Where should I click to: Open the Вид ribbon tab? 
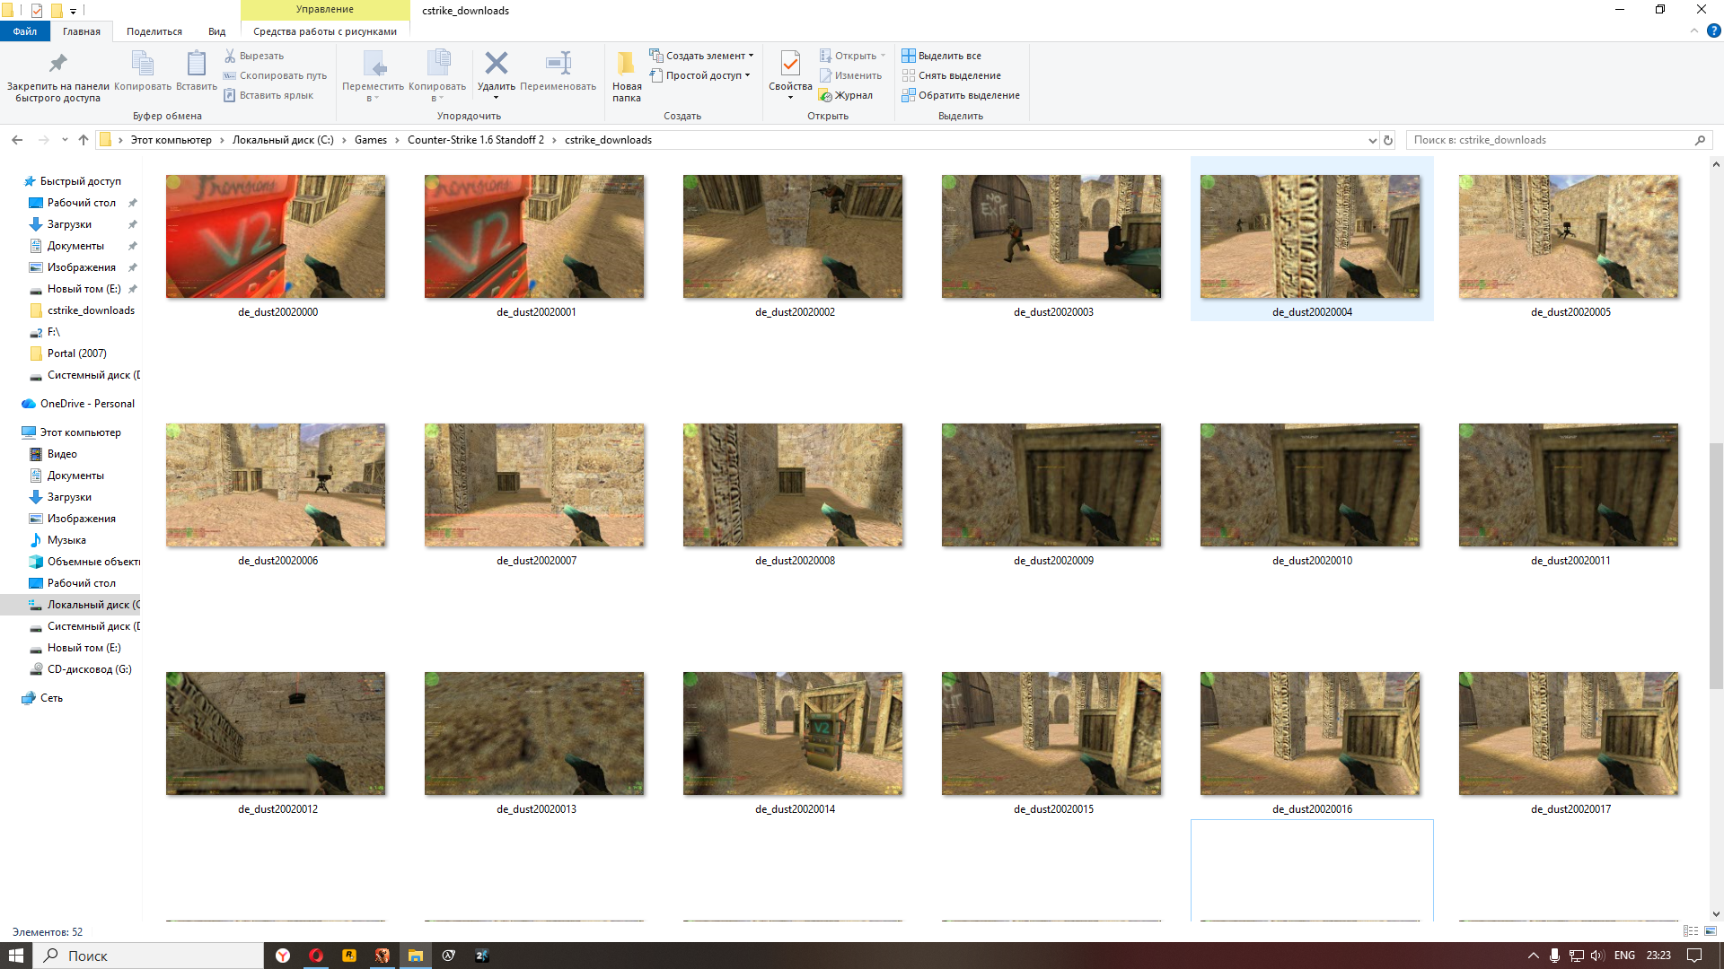click(x=216, y=31)
